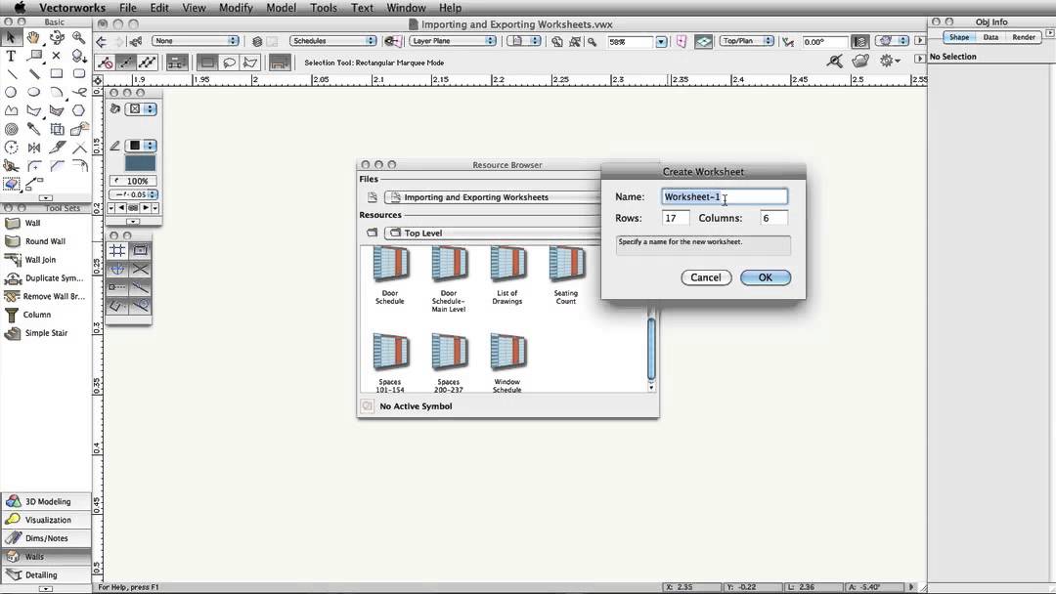Select the Rectangle tool
Viewport: 1056px width, 594px height.
[57, 74]
